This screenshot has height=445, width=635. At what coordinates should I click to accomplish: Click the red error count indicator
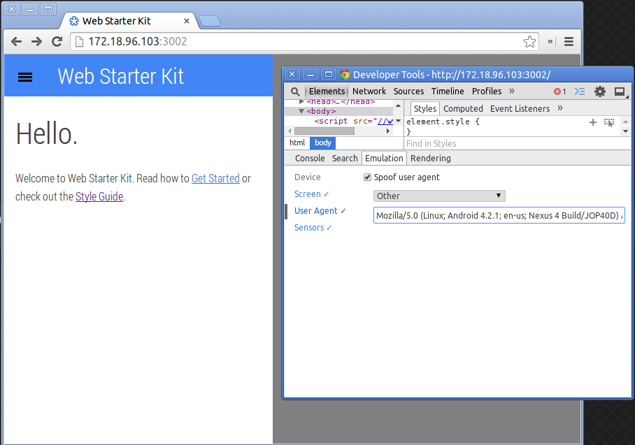pos(559,92)
